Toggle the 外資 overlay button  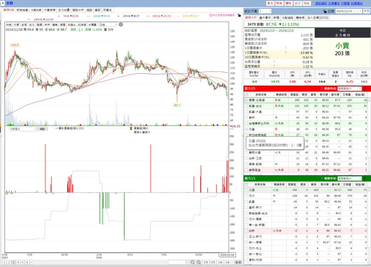pyautogui.click(x=17, y=25)
